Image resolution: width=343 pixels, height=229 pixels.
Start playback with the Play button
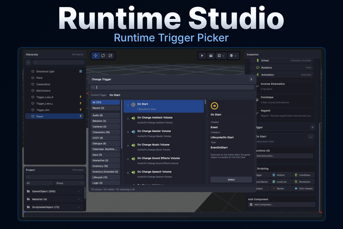tap(202, 56)
